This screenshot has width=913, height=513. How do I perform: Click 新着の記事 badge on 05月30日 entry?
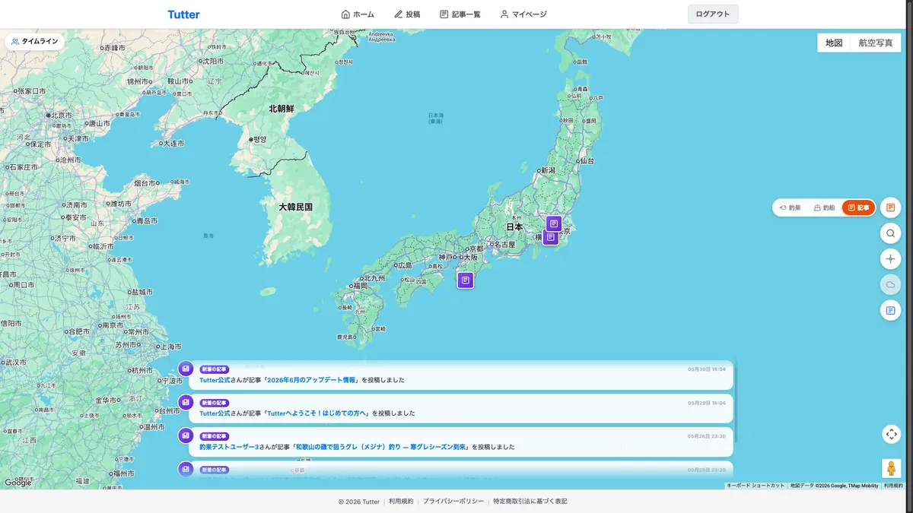point(215,369)
